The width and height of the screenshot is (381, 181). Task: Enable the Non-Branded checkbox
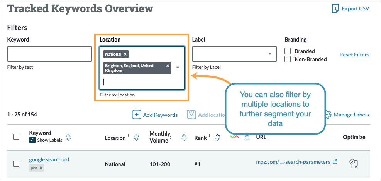288,59
